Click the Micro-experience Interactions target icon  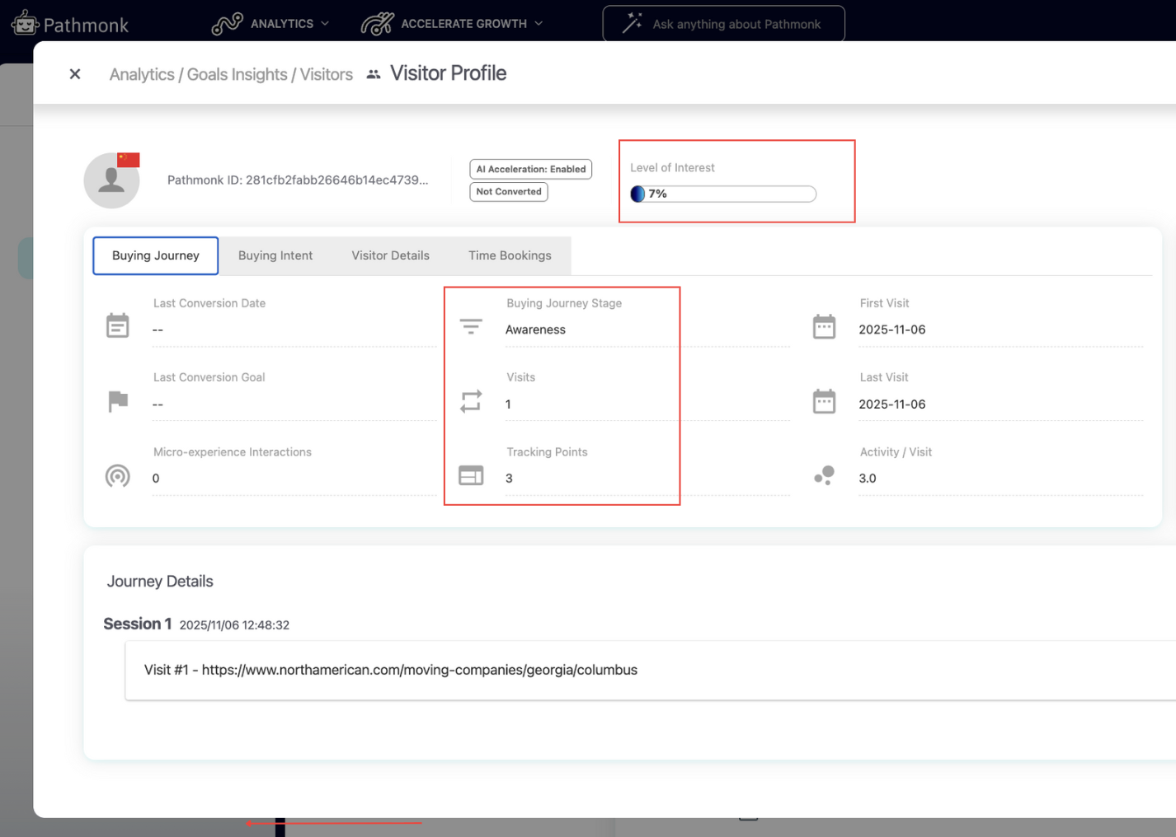[118, 476]
